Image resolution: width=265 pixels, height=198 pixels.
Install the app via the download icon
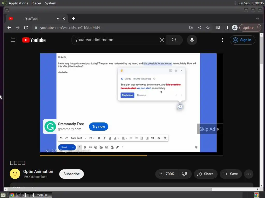191,28
